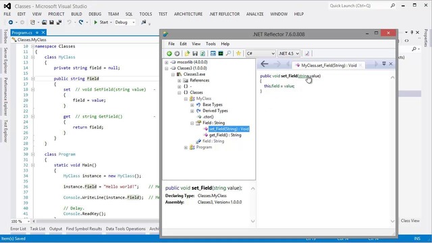Image resolution: width=432 pixels, height=243 pixels.
Task: Click the New Project icon in Visual Studio toolbar
Action: coord(32,22)
